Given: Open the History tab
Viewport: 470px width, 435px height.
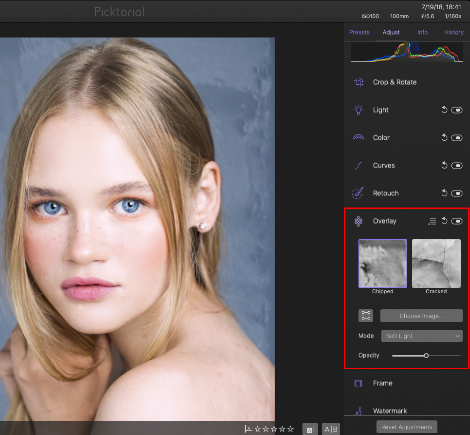Looking at the screenshot, I should click(453, 32).
